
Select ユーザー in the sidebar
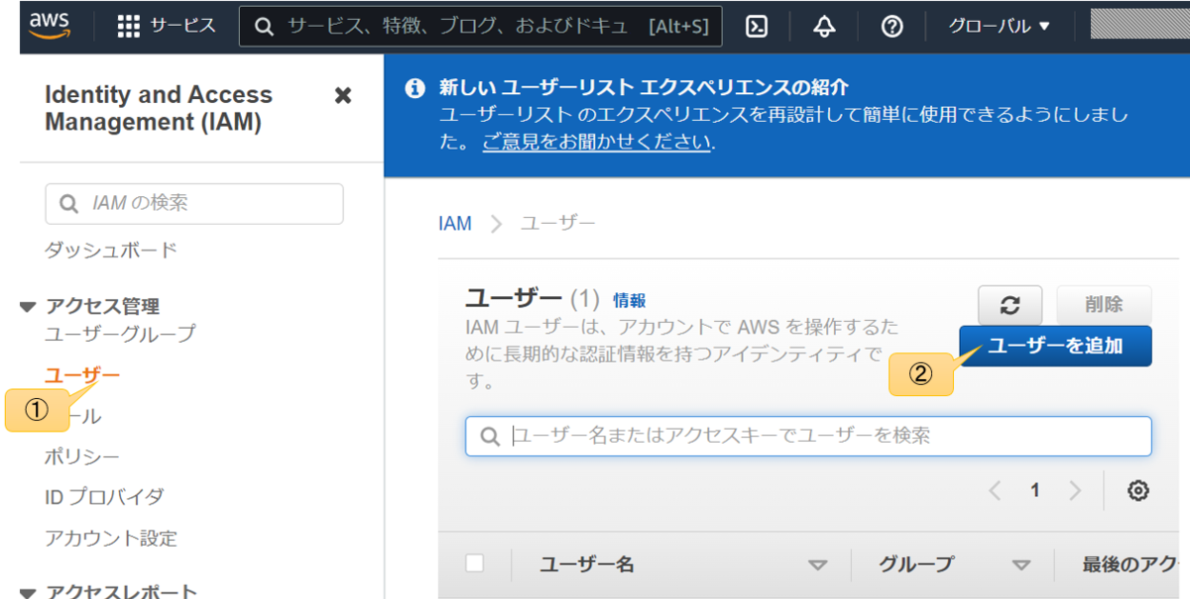82,375
